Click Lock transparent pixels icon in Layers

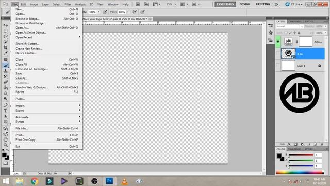pos(286,33)
